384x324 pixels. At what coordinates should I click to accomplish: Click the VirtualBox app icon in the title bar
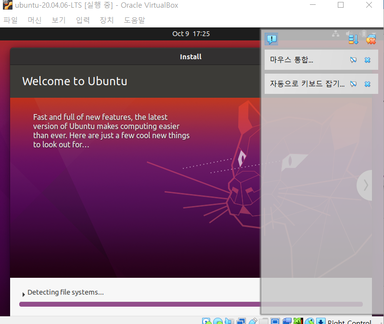coord(8,5)
